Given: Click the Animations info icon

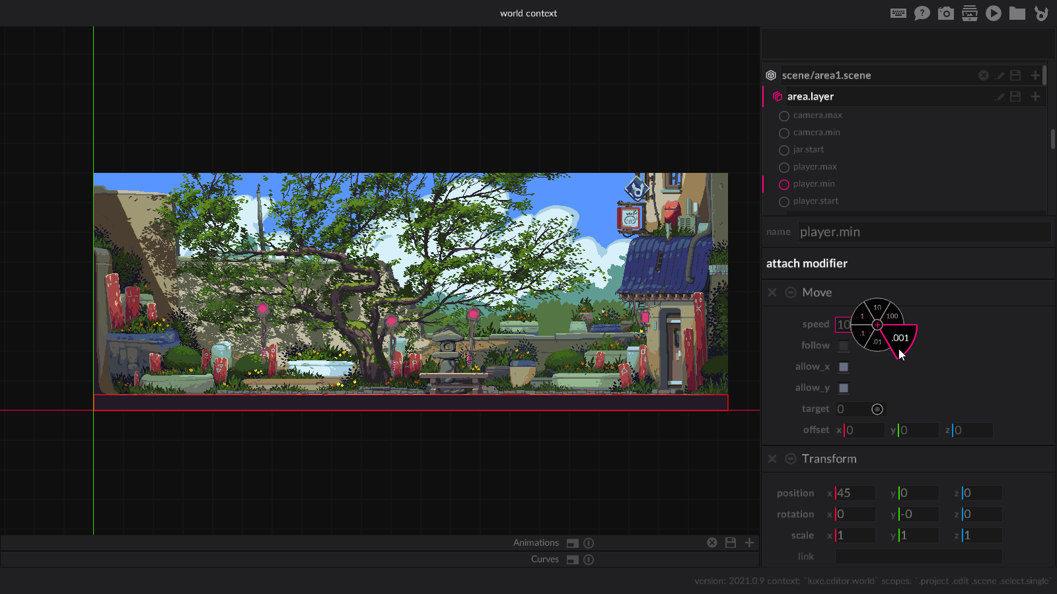Looking at the screenshot, I should [x=589, y=543].
